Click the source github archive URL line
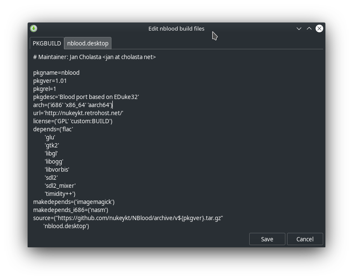This screenshot has width=353, height=280. pyautogui.click(x=128, y=218)
